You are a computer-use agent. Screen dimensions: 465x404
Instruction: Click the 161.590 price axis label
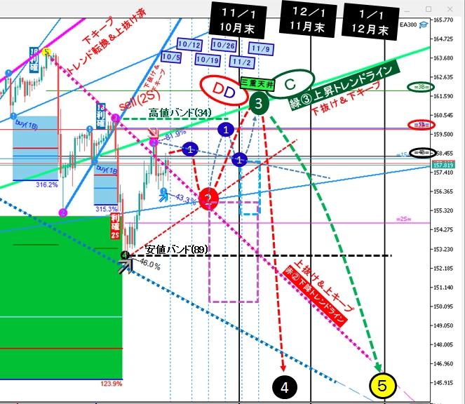tap(443, 96)
